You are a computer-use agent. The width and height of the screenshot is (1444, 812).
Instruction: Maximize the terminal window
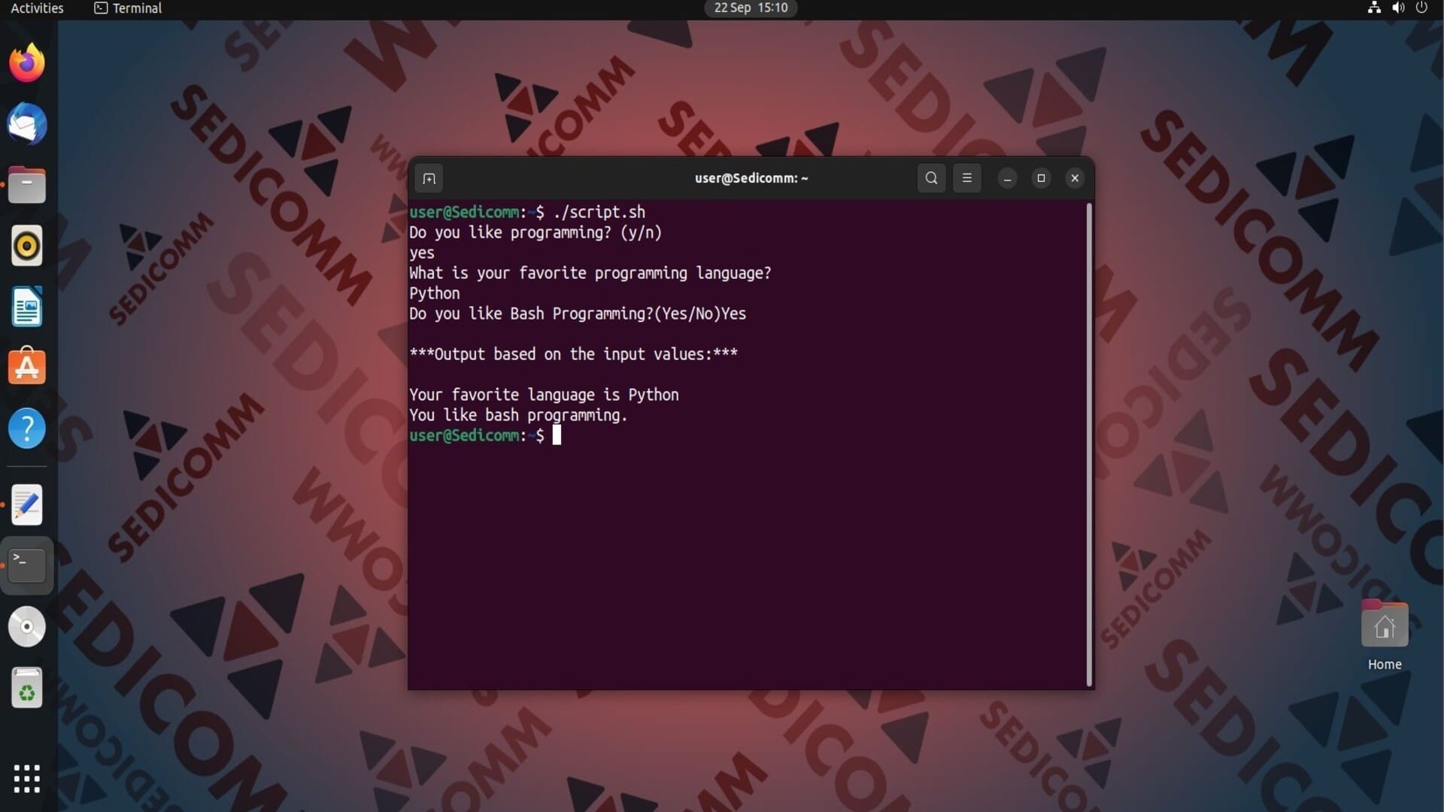click(1041, 178)
